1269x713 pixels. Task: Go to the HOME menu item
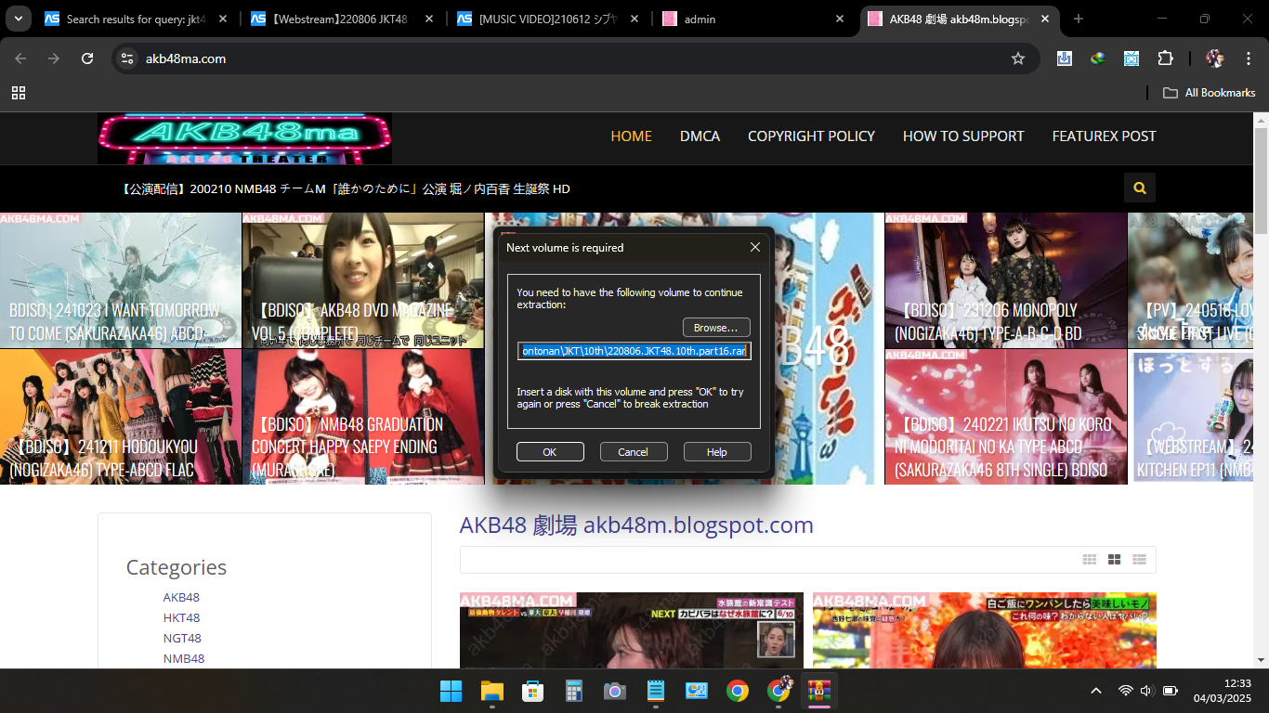pos(631,136)
